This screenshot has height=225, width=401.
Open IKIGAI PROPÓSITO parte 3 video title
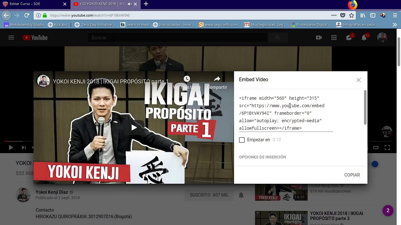coord(336,216)
